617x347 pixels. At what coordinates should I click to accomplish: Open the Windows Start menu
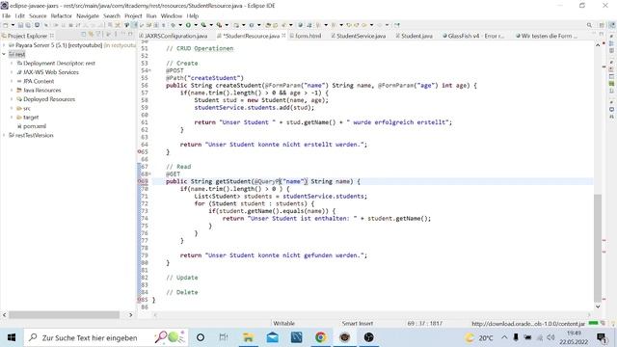coord(12,337)
